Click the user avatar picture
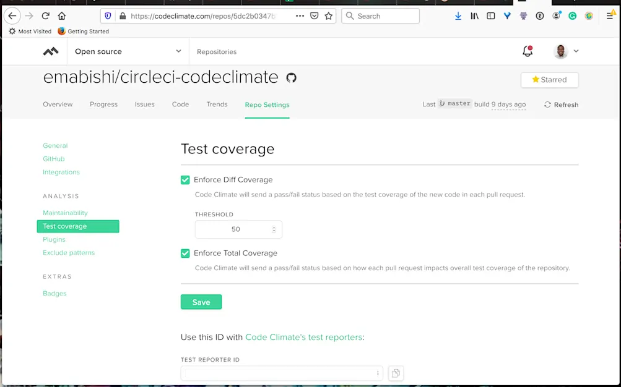 pyautogui.click(x=560, y=51)
